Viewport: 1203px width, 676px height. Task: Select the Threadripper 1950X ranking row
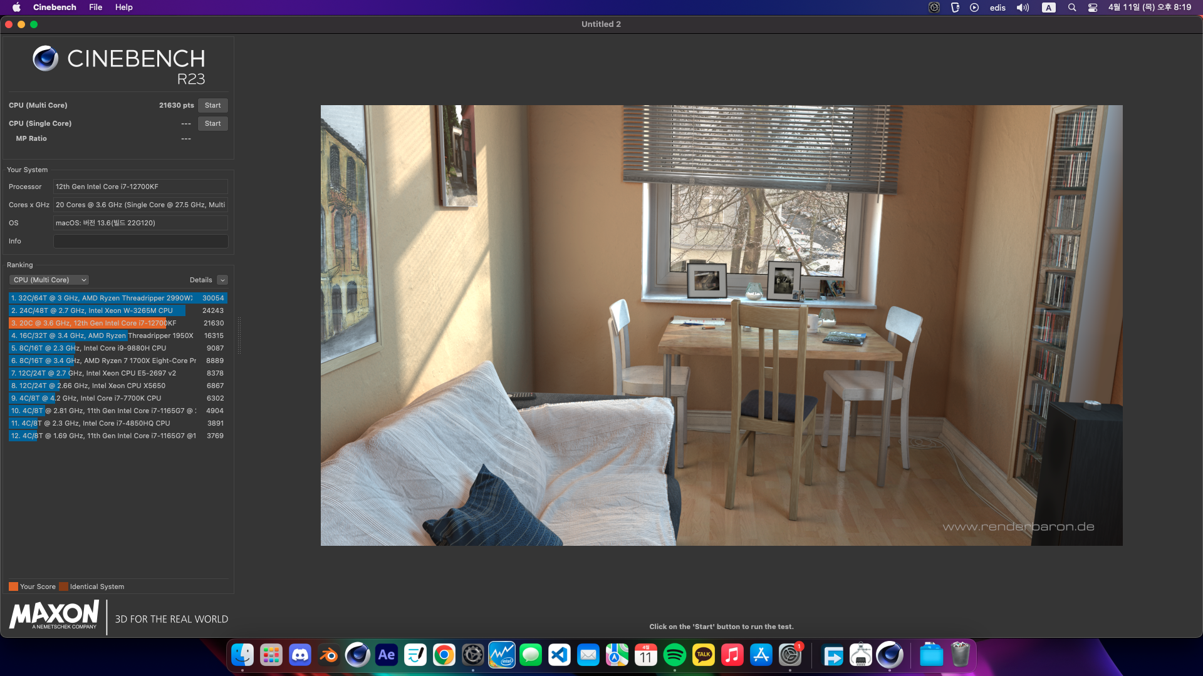(118, 335)
